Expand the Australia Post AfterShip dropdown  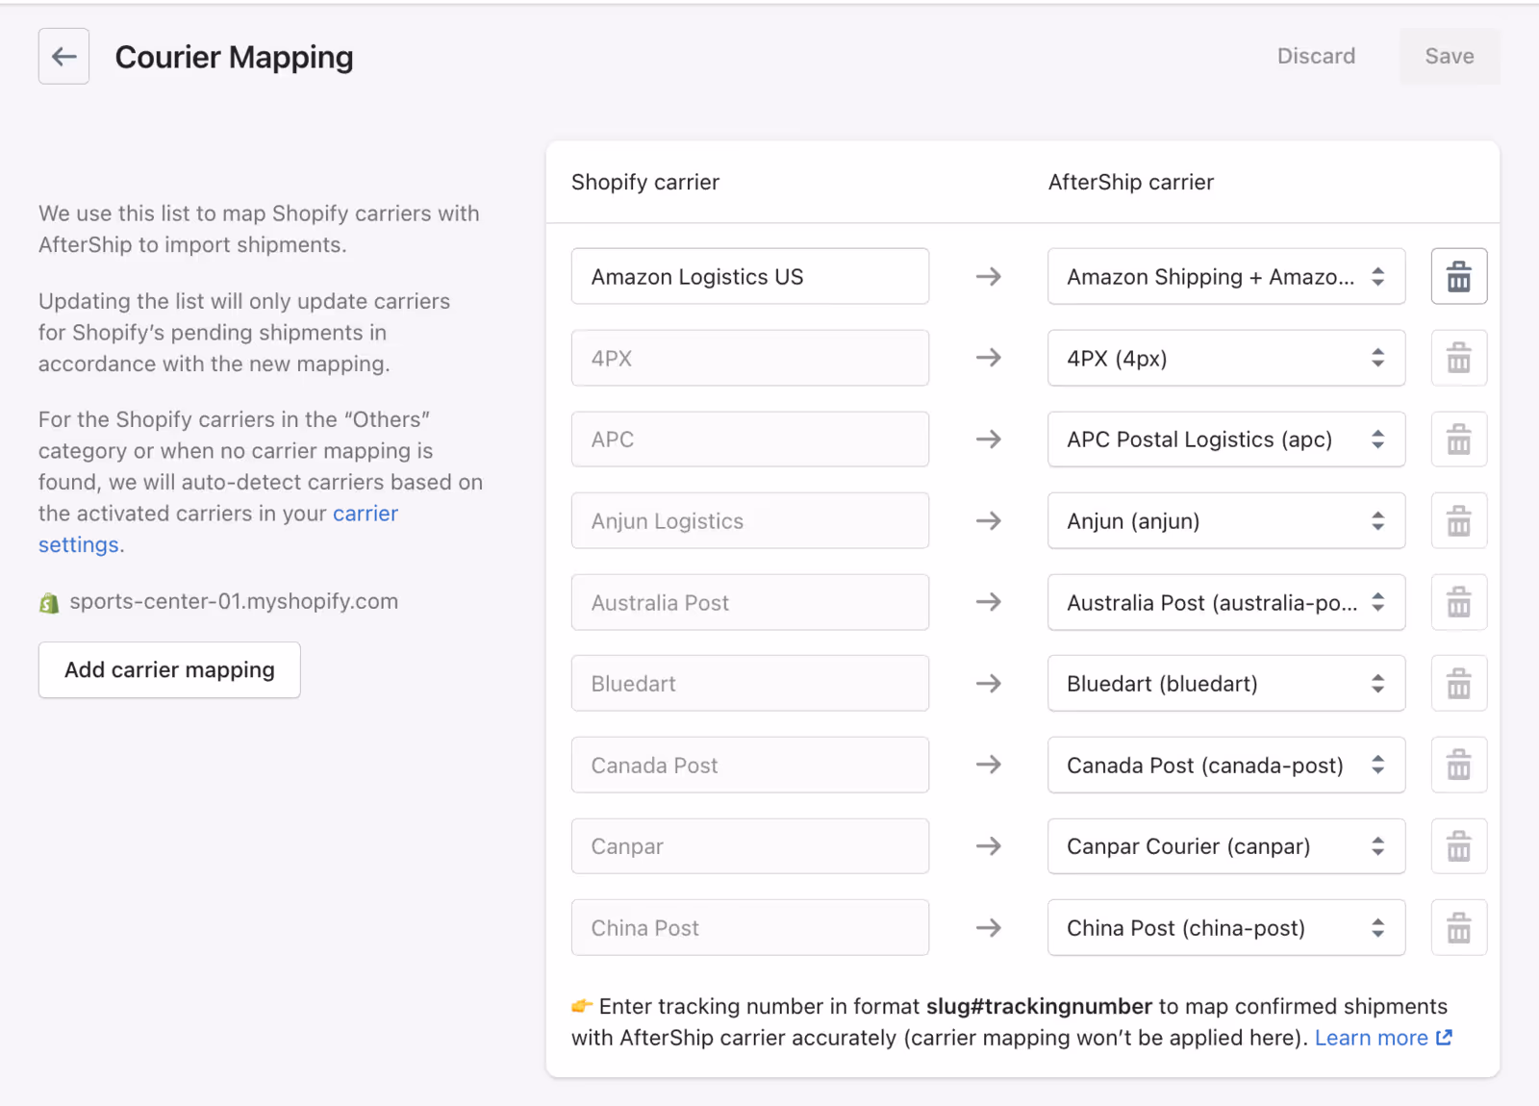pos(1225,602)
